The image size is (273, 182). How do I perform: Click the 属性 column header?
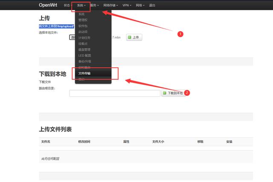click(126, 142)
